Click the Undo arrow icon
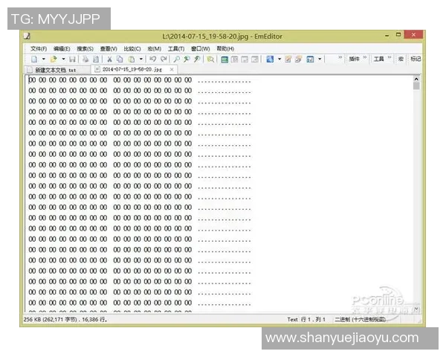The height and width of the screenshot is (357, 446). pos(152,59)
